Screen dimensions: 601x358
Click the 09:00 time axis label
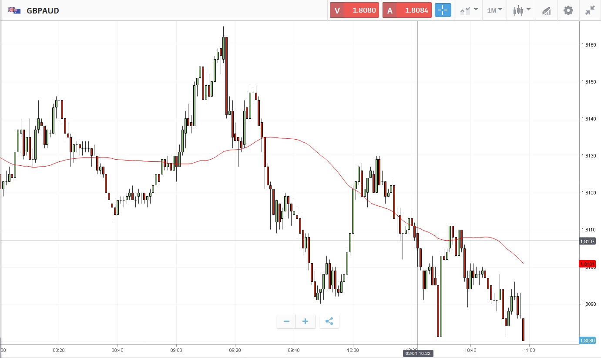tap(176, 350)
